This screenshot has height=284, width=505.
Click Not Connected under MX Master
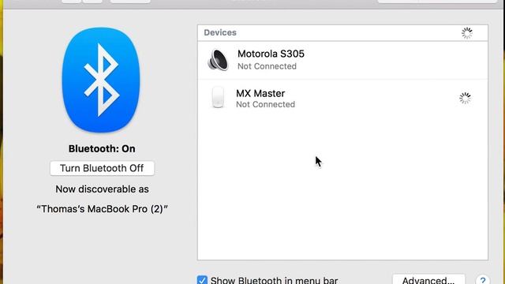click(x=265, y=104)
